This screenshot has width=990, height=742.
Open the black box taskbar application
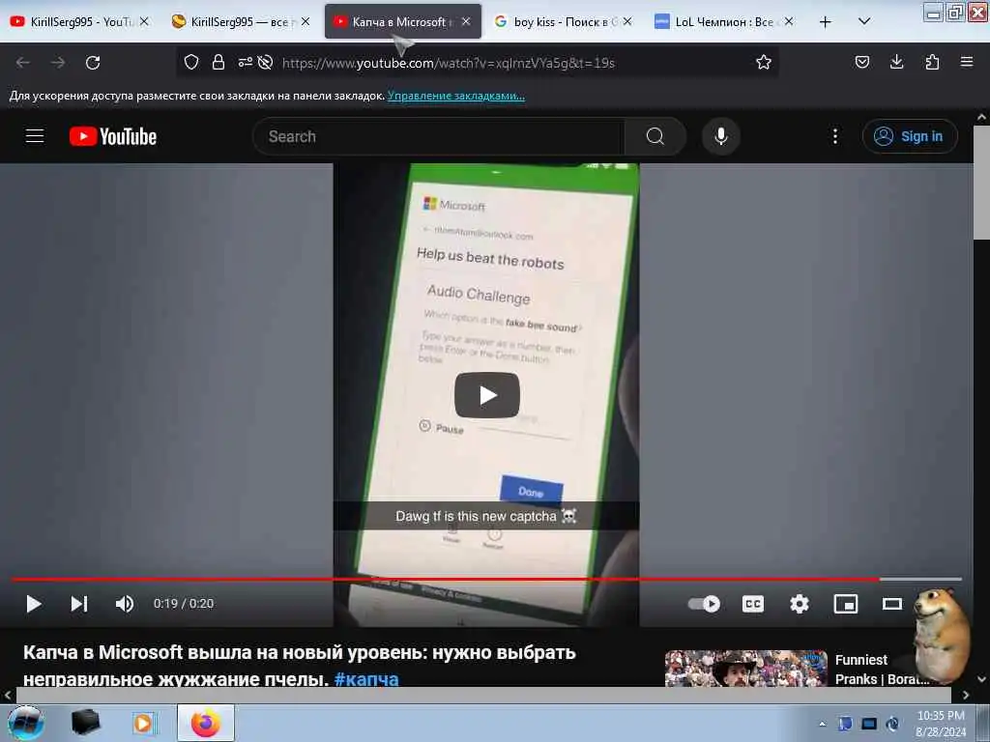85,723
